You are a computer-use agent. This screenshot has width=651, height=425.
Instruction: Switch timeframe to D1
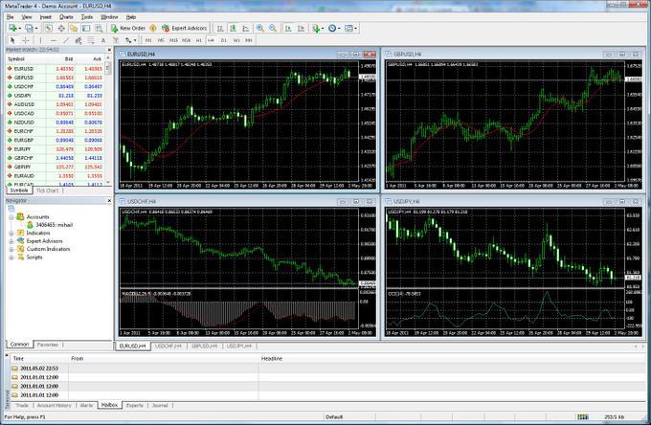(224, 40)
